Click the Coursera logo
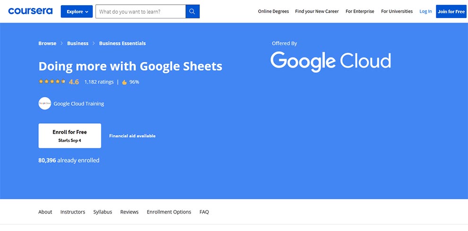The width and height of the screenshot is (468, 231). (30, 11)
